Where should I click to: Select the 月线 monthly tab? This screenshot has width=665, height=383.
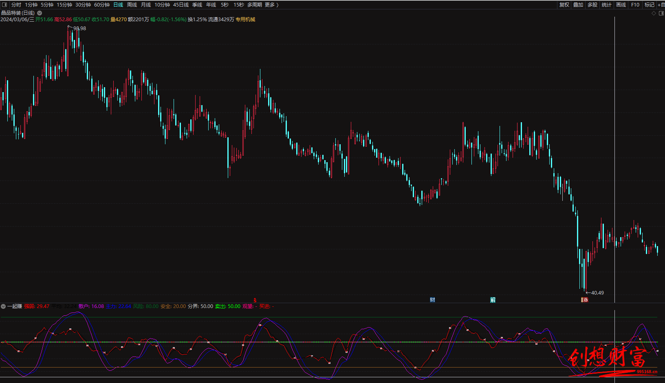[146, 5]
